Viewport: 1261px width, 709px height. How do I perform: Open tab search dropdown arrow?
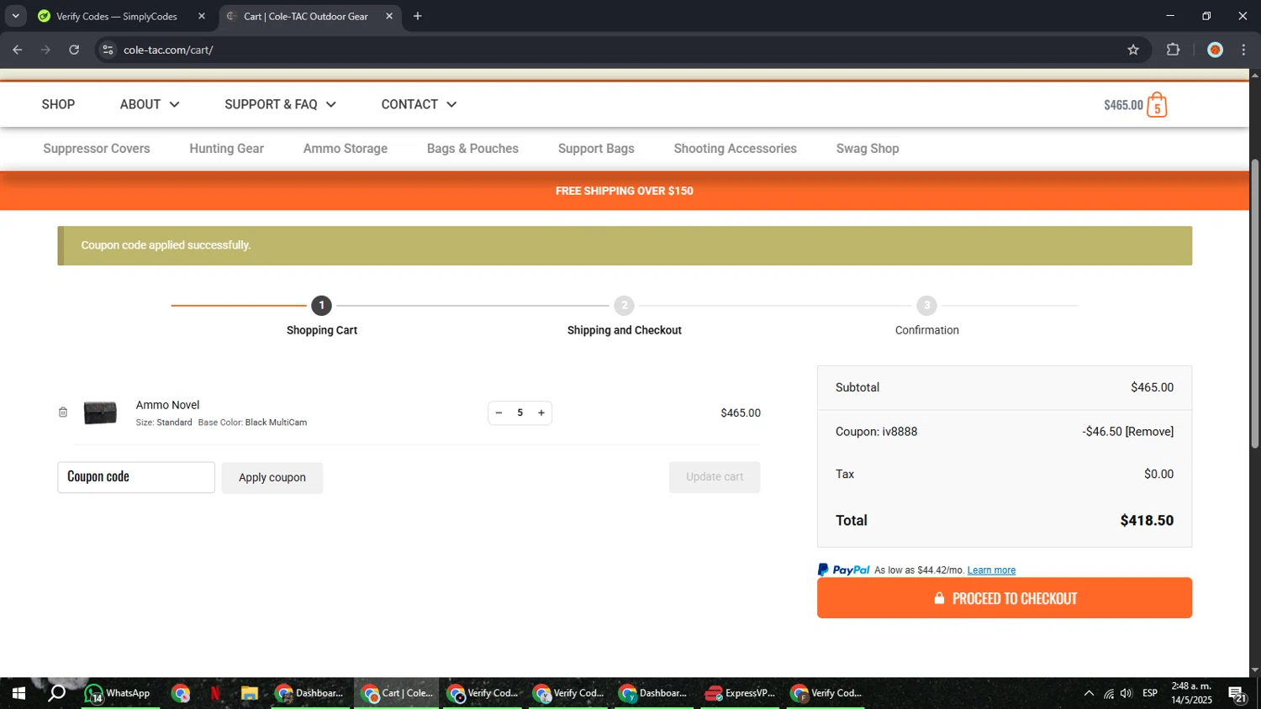click(15, 16)
